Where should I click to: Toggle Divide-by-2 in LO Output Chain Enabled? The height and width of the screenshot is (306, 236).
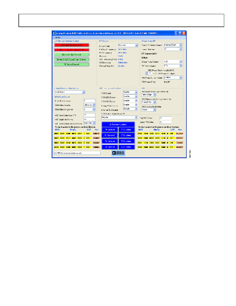[71, 59]
